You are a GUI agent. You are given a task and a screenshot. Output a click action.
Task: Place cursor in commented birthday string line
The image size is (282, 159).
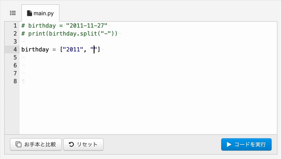click(x=64, y=26)
